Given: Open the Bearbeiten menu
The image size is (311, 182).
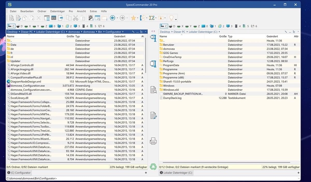Looking at the screenshot, I should [27, 11].
